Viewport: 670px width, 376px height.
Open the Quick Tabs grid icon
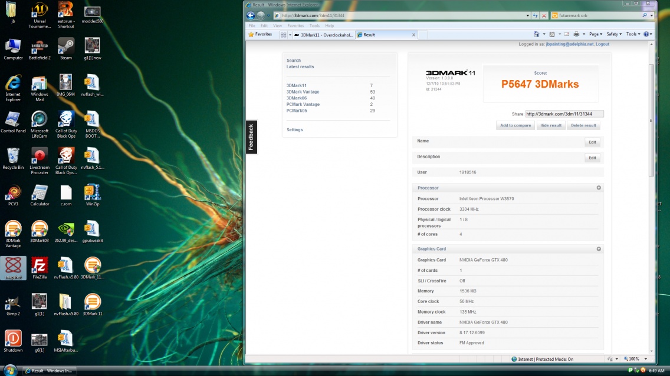[284, 35]
